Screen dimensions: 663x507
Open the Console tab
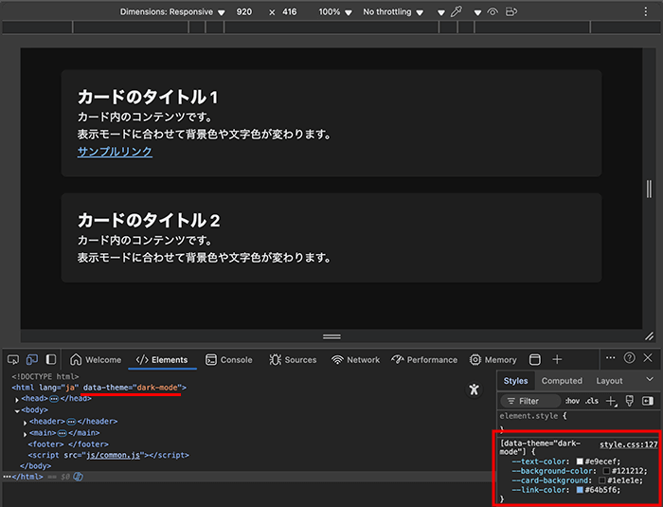[x=229, y=360]
